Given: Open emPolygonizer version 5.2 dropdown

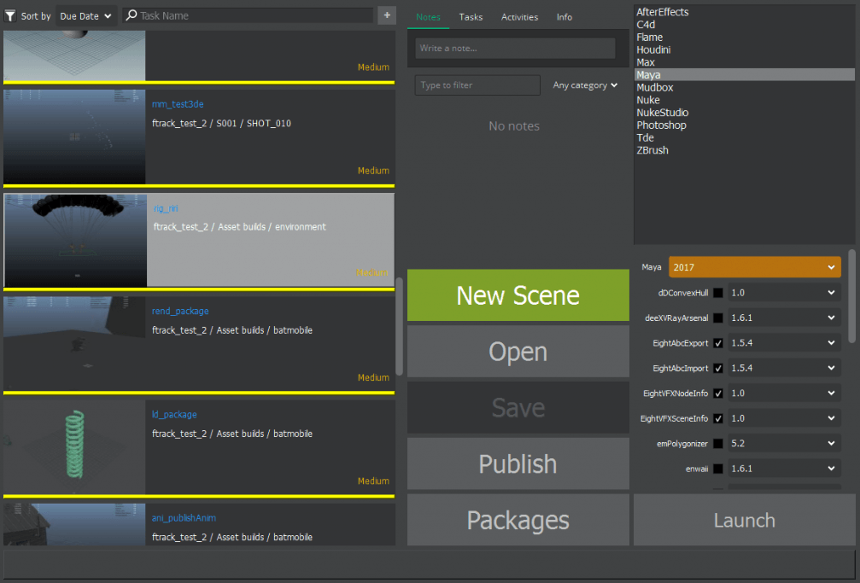Looking at the screenshot, I should (784, 444).
